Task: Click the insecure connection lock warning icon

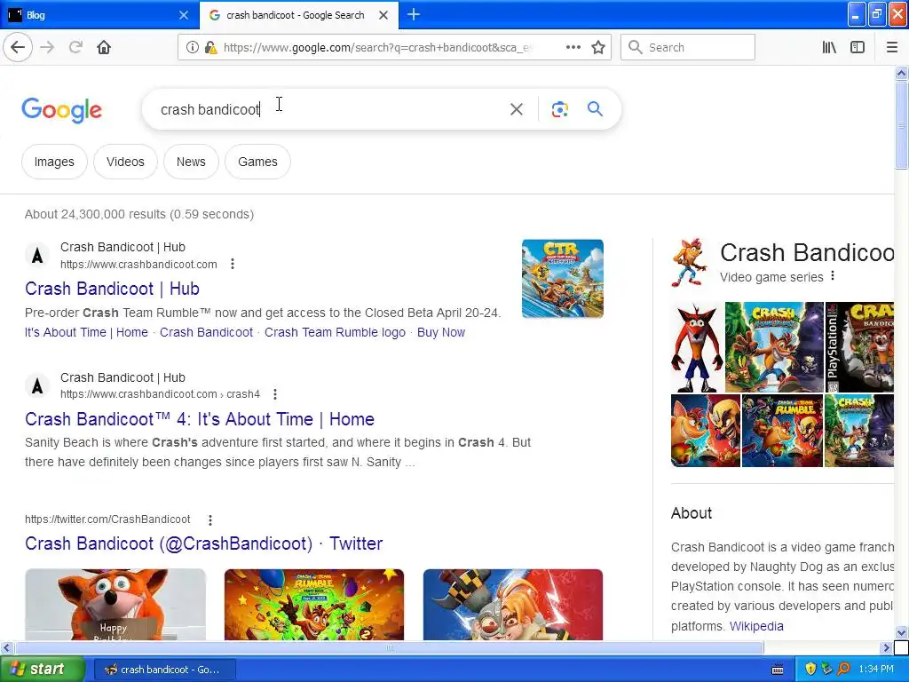Action: click(211, 48)
